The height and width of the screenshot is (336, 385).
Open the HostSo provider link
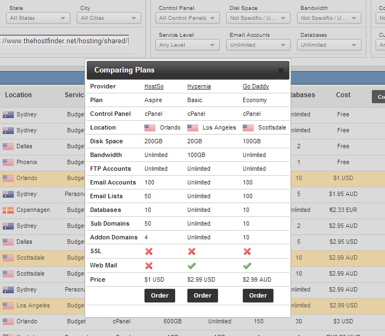tap(154, 86)
